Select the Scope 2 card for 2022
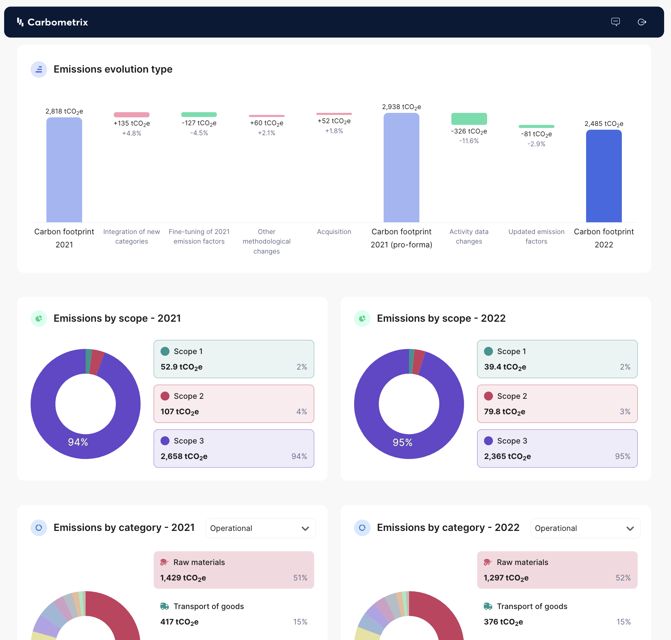671x640 pixels. pyautogui.click(x=557, y=404)
